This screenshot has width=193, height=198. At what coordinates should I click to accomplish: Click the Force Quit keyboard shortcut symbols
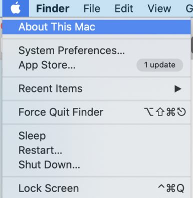click(x=165, y=112)
